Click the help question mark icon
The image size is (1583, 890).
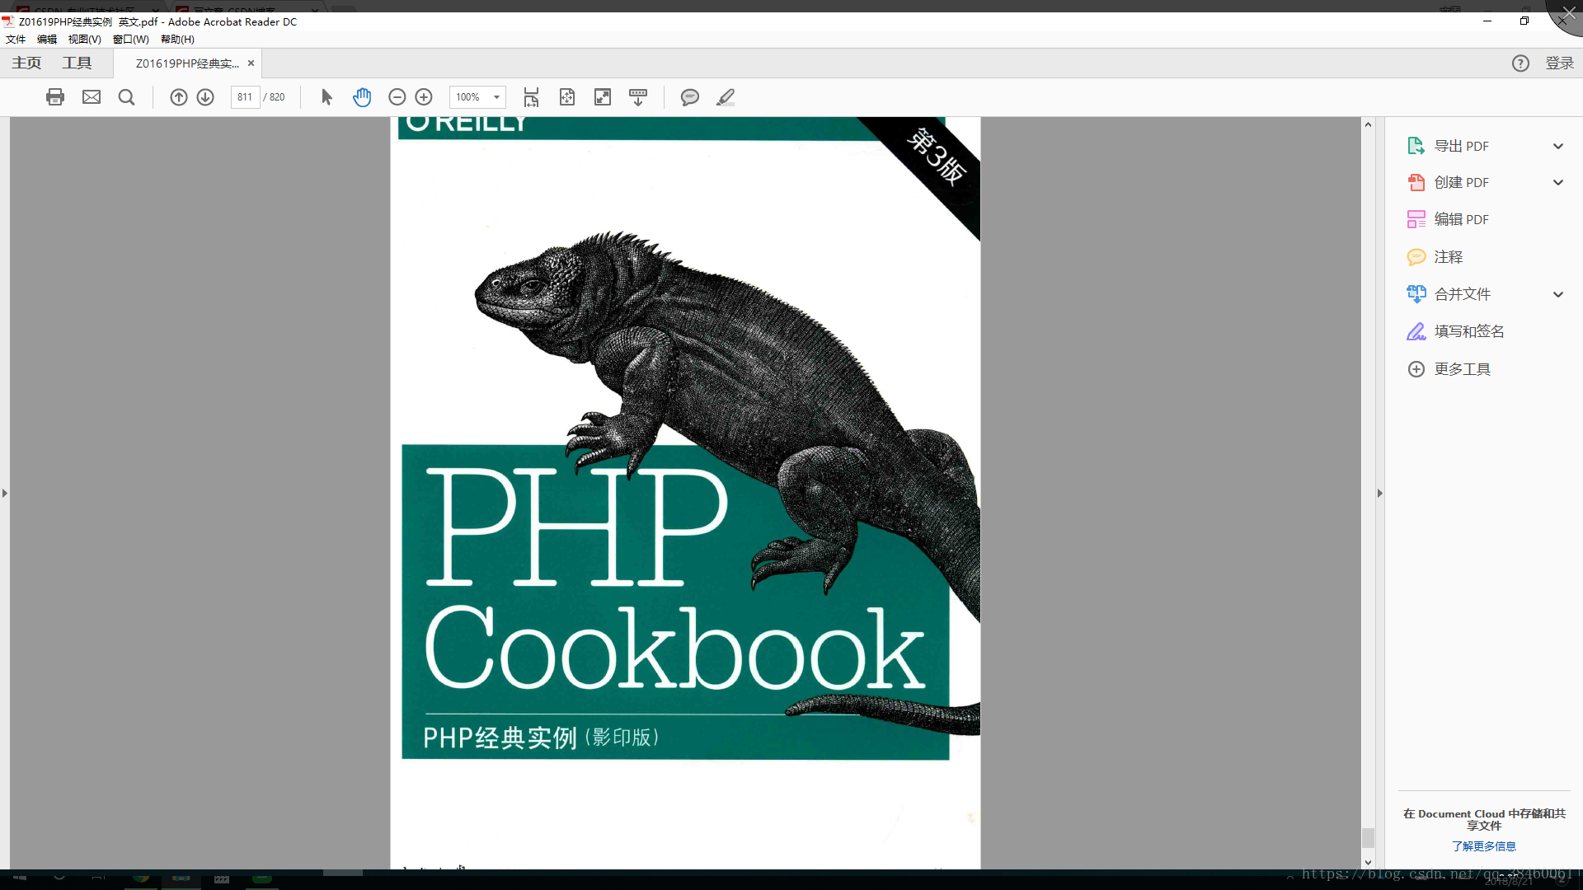tap(1520, 63)
